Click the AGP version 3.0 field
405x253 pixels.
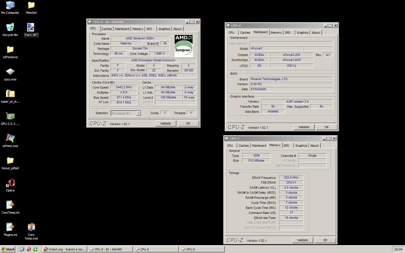(x=297, y=101)
